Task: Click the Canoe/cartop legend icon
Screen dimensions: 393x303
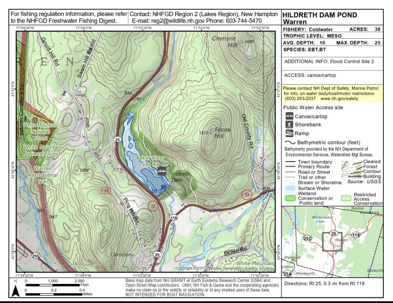Action: pyautogui.click(x=289, y=117)
